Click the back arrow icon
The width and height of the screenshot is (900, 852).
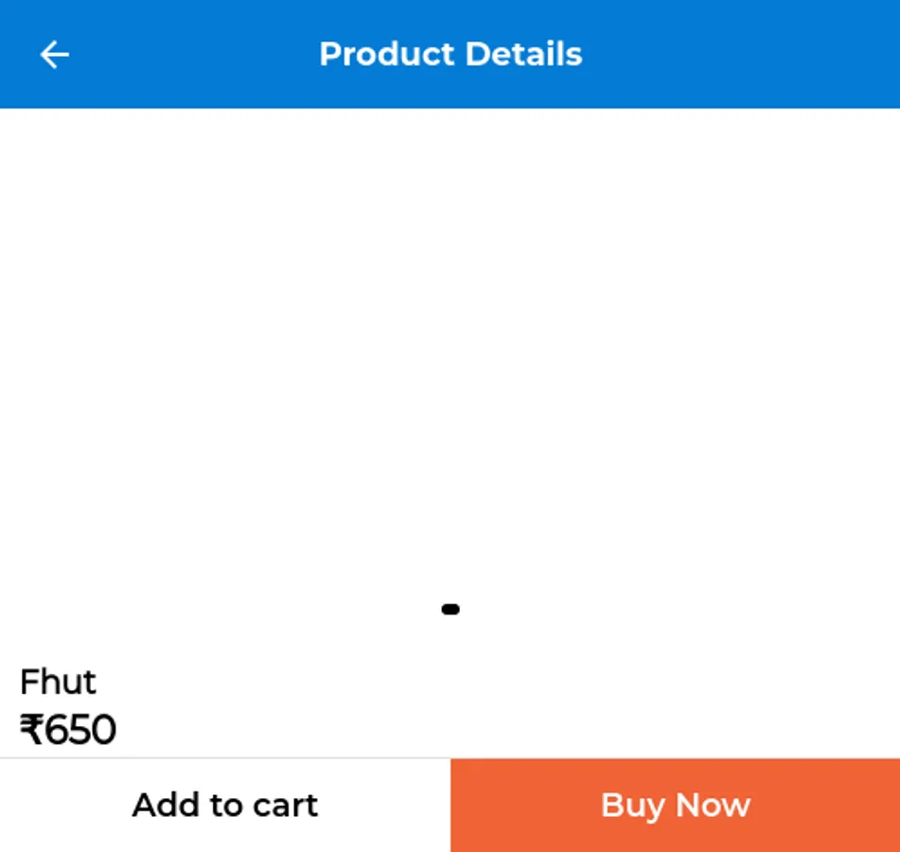(54, 55)
